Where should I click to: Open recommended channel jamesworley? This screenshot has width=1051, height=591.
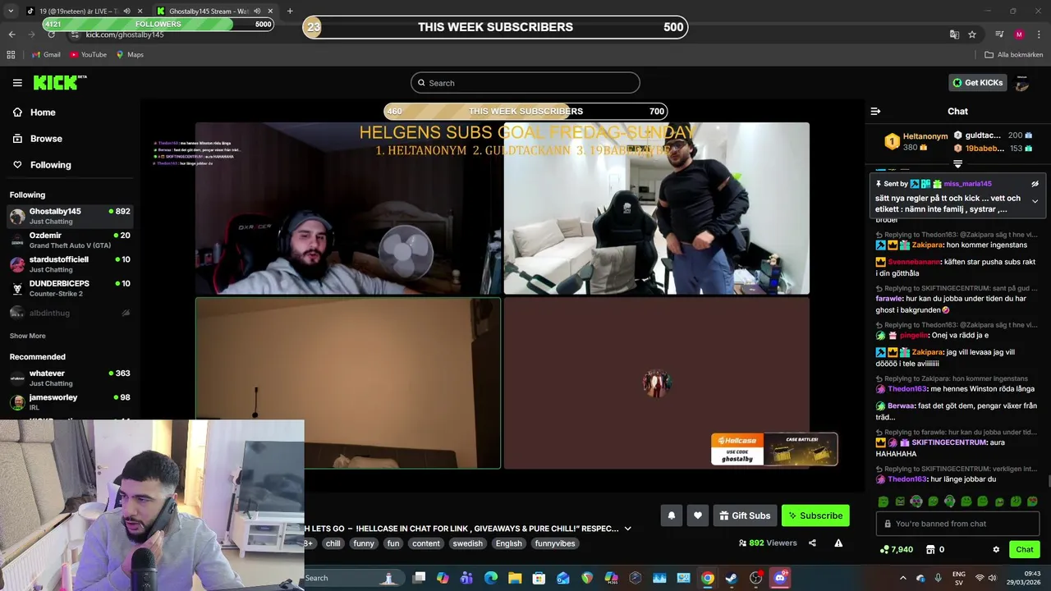70,402
